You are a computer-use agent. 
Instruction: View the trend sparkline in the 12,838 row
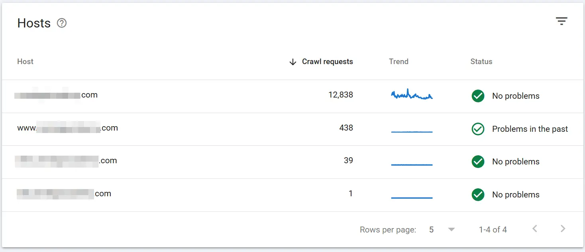[412, 95]
